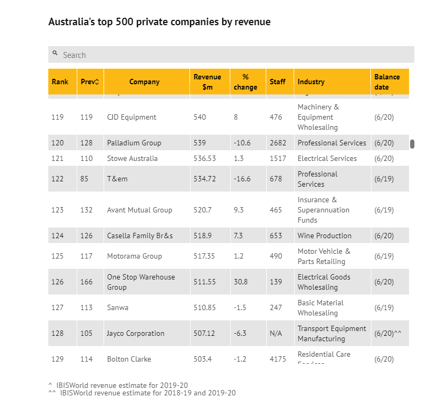Select the CJD Equipment row
This screenshot has width=423, height=404.
coord(132,117)
